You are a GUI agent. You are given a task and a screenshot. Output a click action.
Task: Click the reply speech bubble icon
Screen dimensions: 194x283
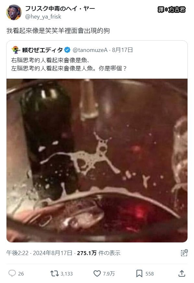pyautogui.click(x=12, y=274)
